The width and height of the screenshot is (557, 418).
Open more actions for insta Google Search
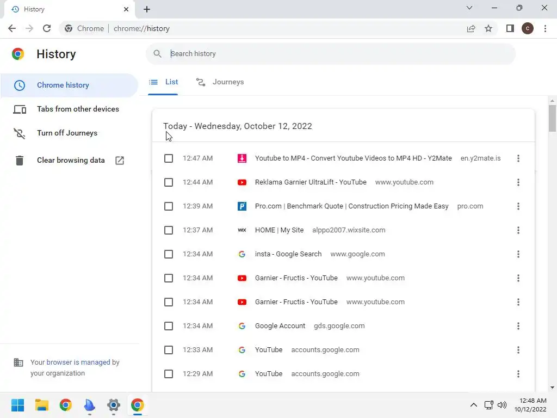[x=518, y=254]
